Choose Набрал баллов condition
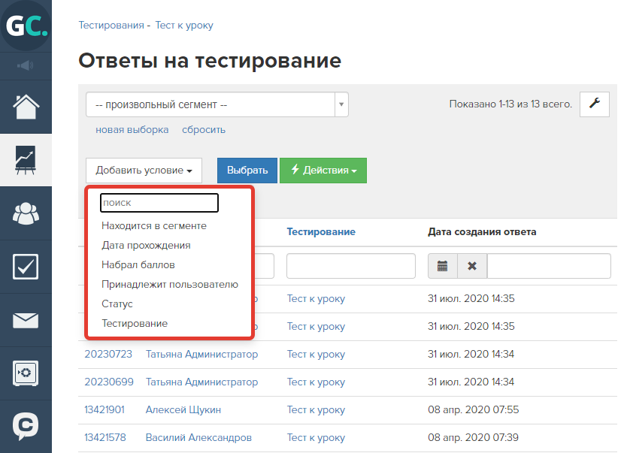This screenshot has width=630, height=453. [138, 264]
